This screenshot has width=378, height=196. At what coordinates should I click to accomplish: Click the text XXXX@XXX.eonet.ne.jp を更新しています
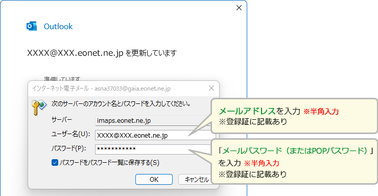[102, 53]
